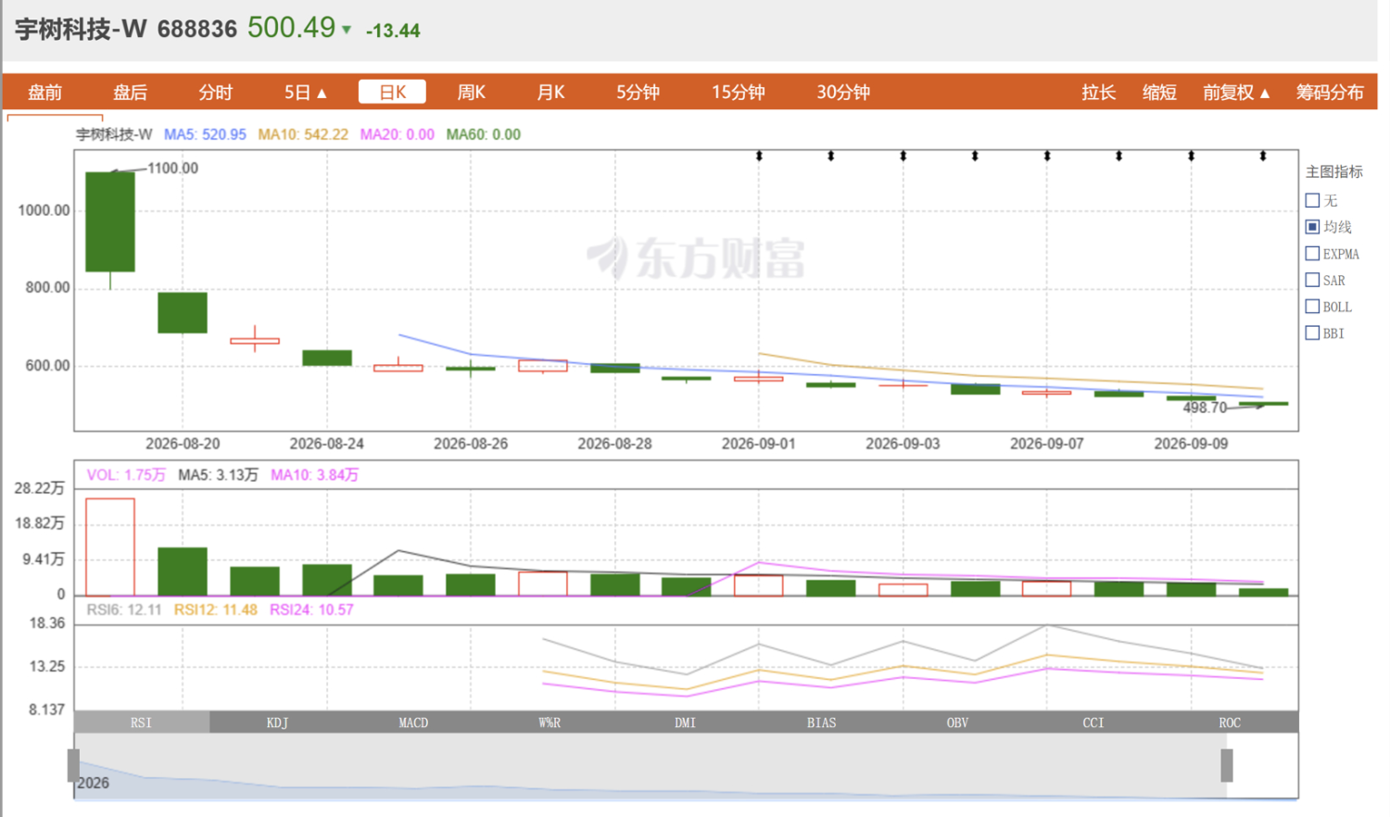Select the 盘前 pre-market tab
Image resolution: width=1390 pixels, height=817 pixels.
point(44,92)
